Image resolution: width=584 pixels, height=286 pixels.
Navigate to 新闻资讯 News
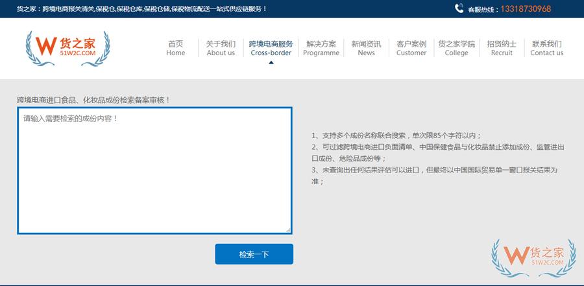click(366, 48)
